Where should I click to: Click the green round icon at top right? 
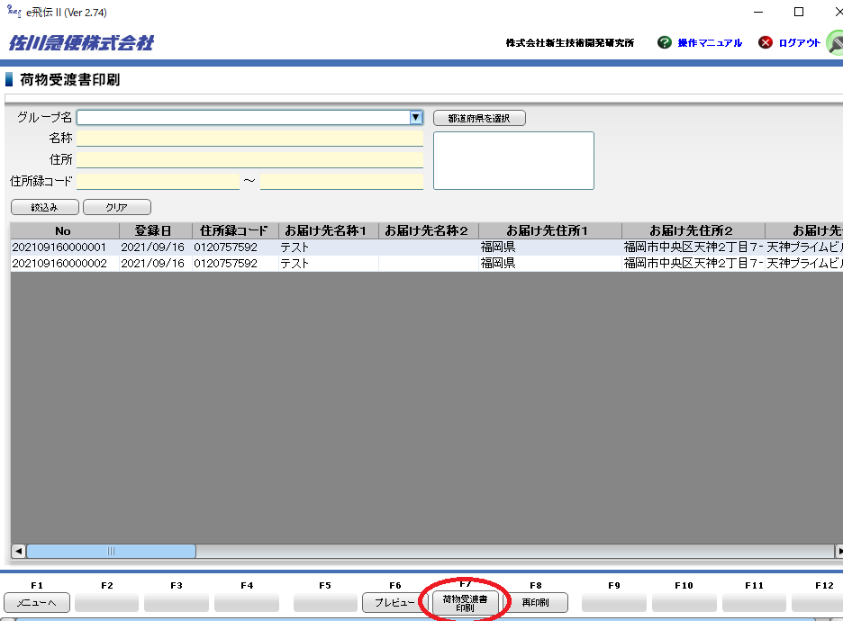point(835,42)
